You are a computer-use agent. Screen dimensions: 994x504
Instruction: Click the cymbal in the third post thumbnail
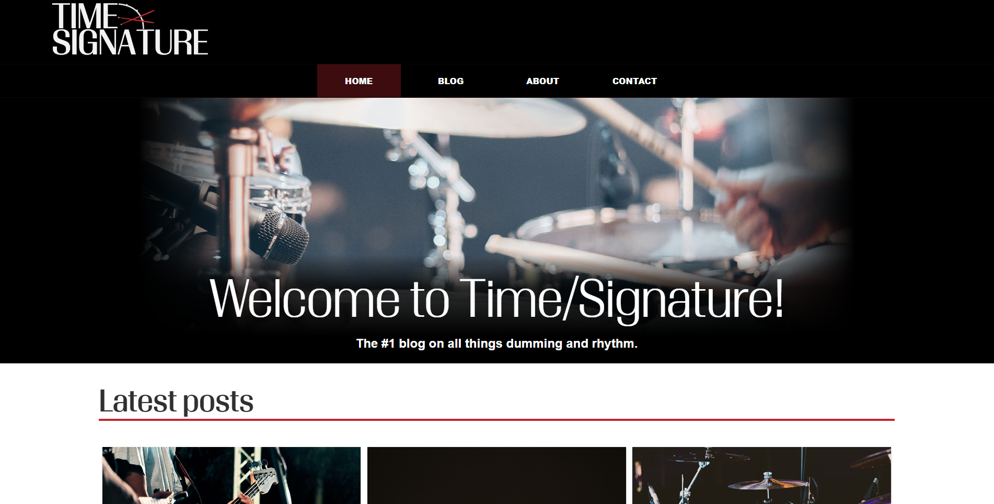767,483
